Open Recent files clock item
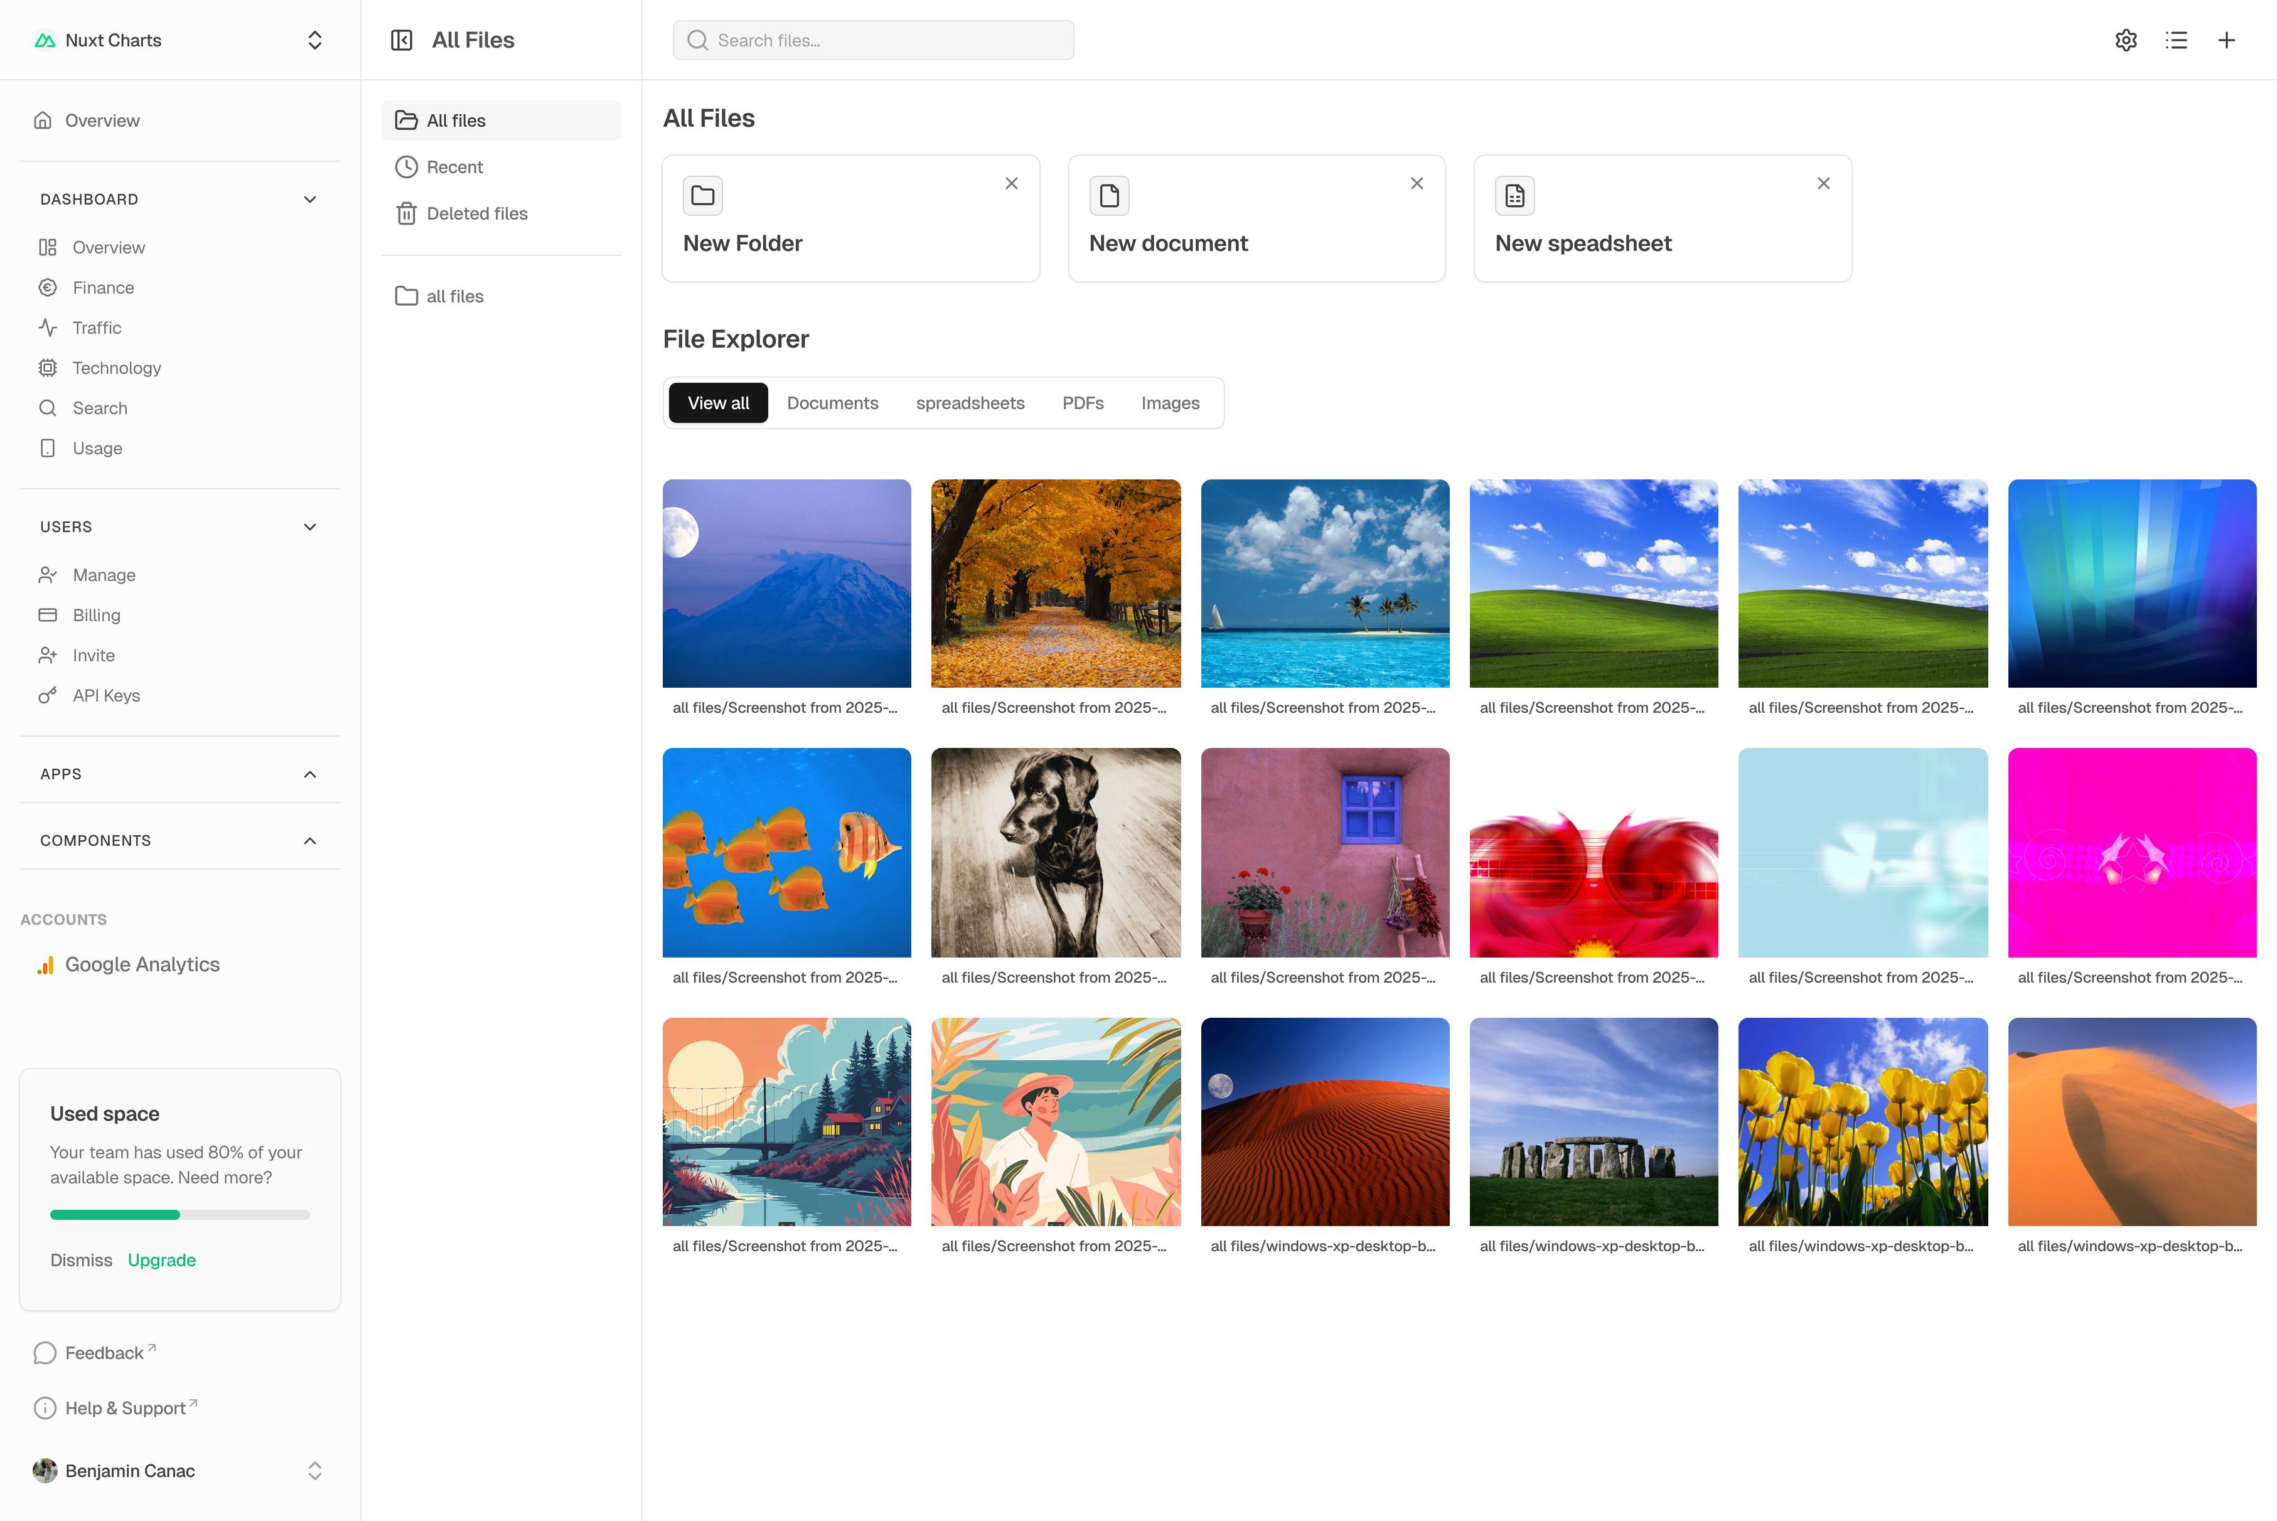Screen dimensions: 2277x1521 (454, 167)
